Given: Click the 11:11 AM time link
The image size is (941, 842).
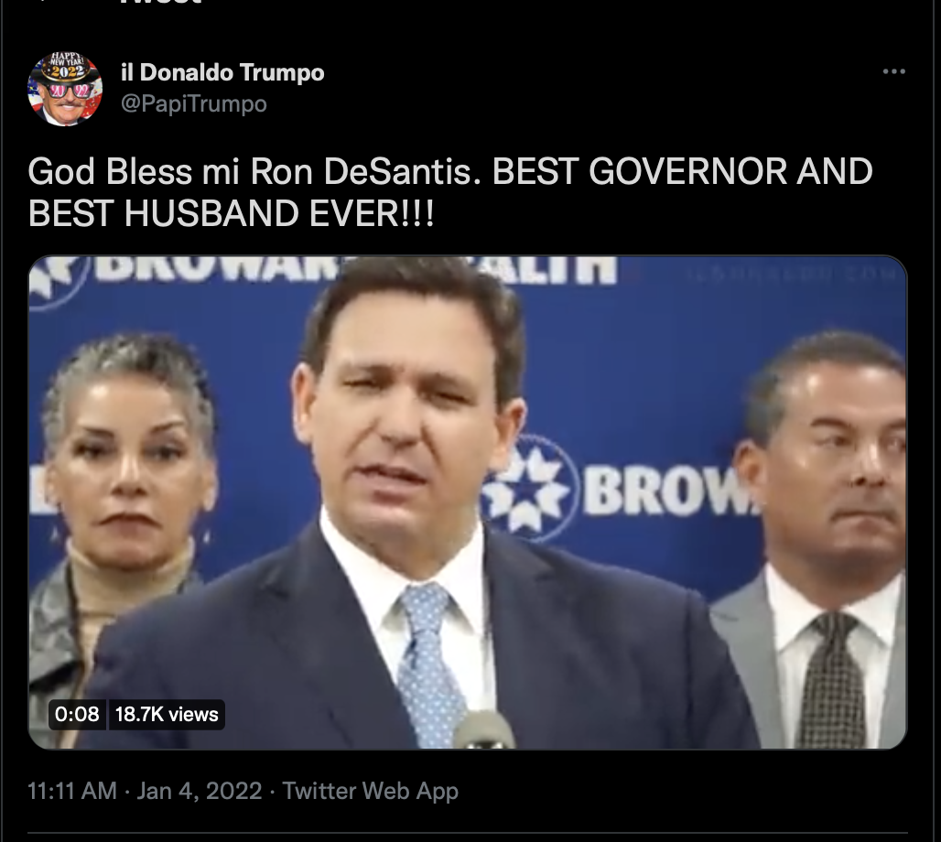Looking at the screenshot, I should click(x=72, y=791).
